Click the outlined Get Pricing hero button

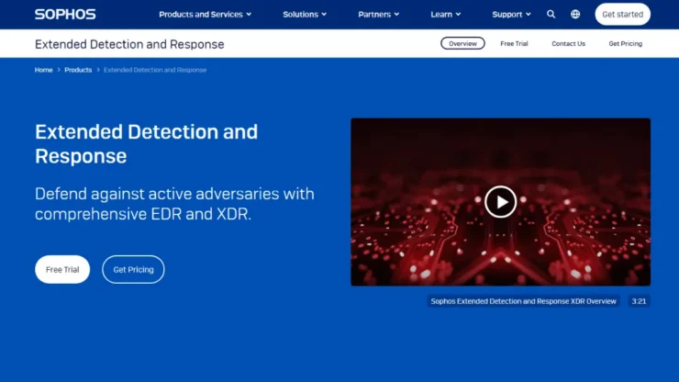tap(133, 269)
